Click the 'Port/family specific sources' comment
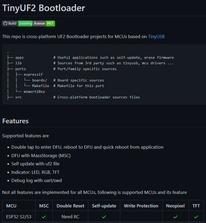206x223 pixels. point(85,69)
